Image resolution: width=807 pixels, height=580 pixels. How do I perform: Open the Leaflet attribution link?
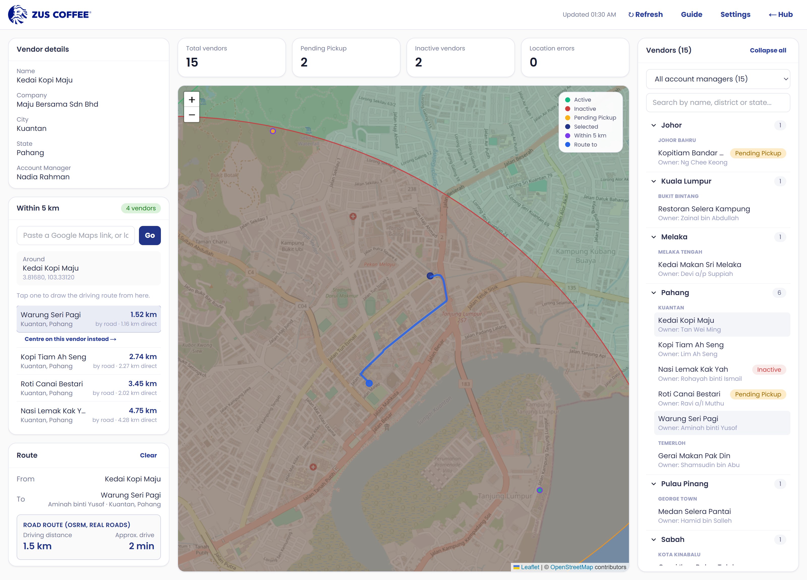click(x=526, y=567)
